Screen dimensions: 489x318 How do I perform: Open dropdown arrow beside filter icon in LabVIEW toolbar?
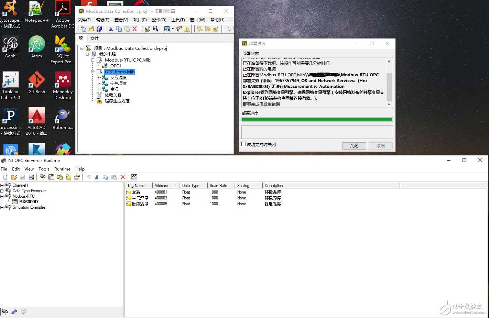(x=173, y=29)
